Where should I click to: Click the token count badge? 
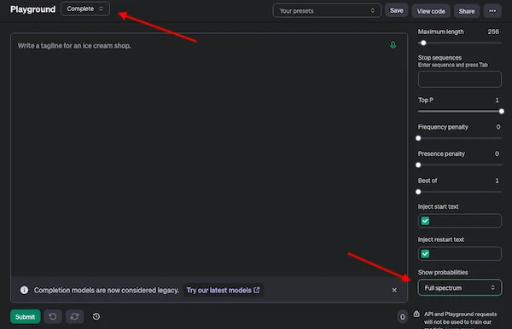[402, 316]
